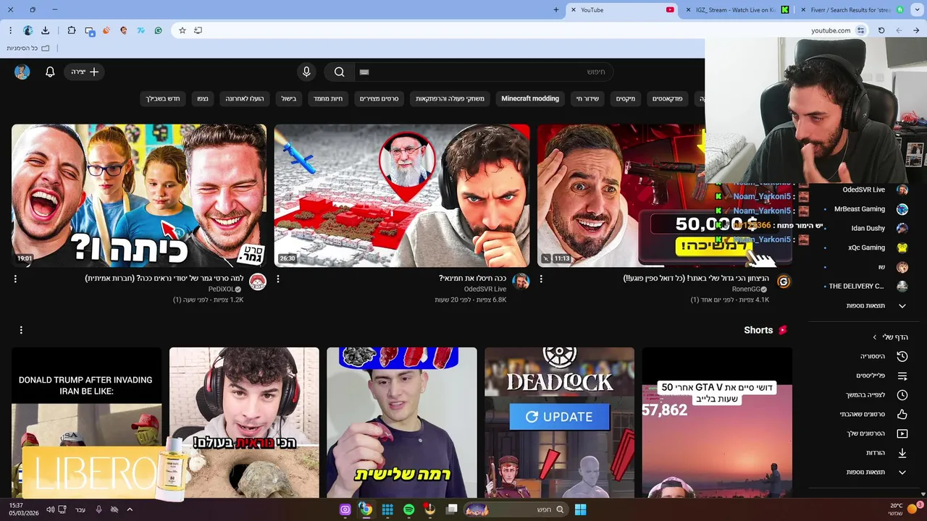Viewport: 927px width, 521px height.
Task: Click the 'יצירה' create button
Action: [85, 72]
